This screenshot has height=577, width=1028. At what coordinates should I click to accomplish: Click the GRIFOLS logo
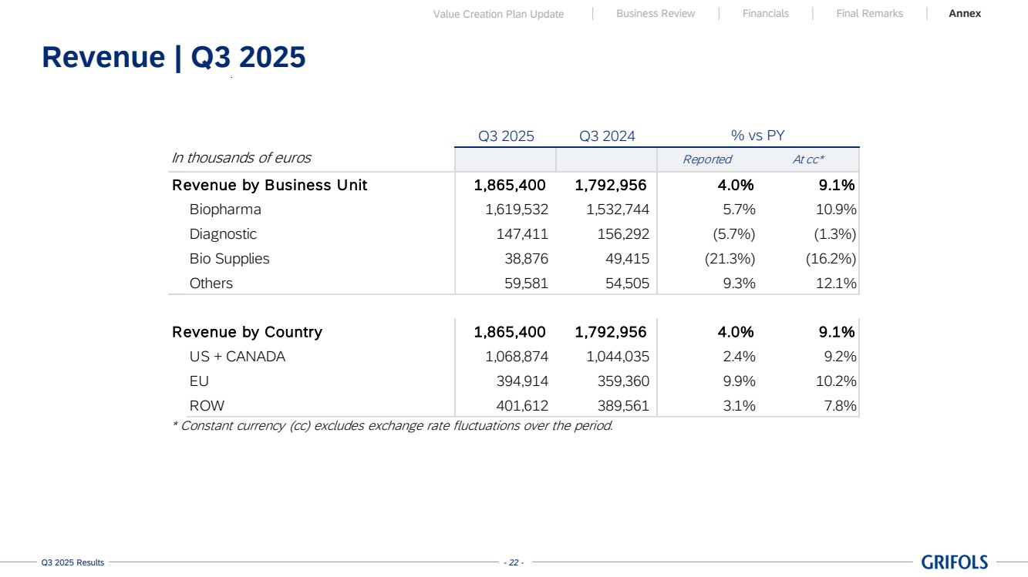(x=954, y=562)
